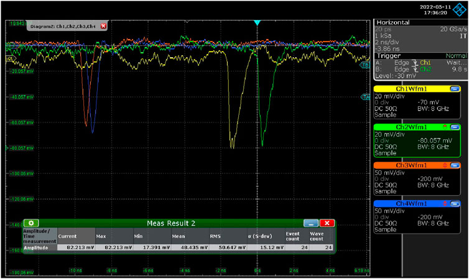The image size is (469, 279).
Task: Click the Current amplitude 82.213 mV cell
Action: point(76,247)
